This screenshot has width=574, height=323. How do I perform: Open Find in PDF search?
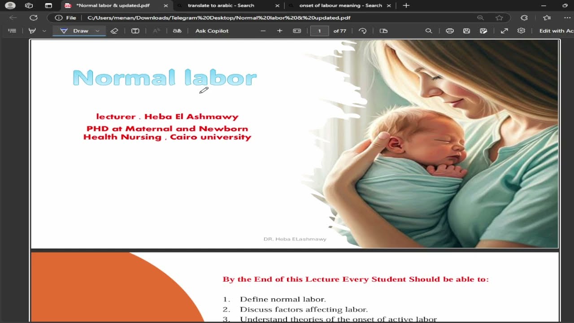(x=429, y=31)
